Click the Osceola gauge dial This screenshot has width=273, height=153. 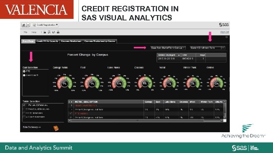pyautogui.click(x=145, y=83)
